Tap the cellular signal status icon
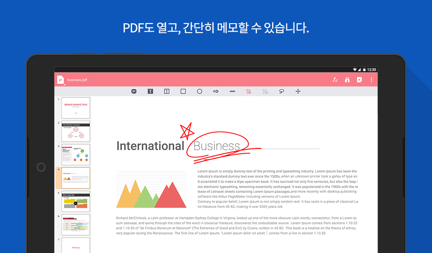 click(x=359, y=70)
